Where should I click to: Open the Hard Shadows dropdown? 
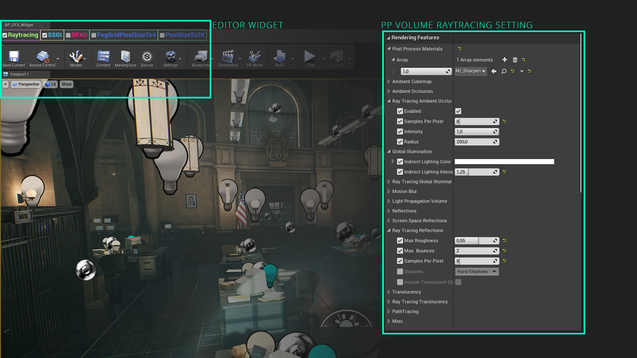[477, 271]
